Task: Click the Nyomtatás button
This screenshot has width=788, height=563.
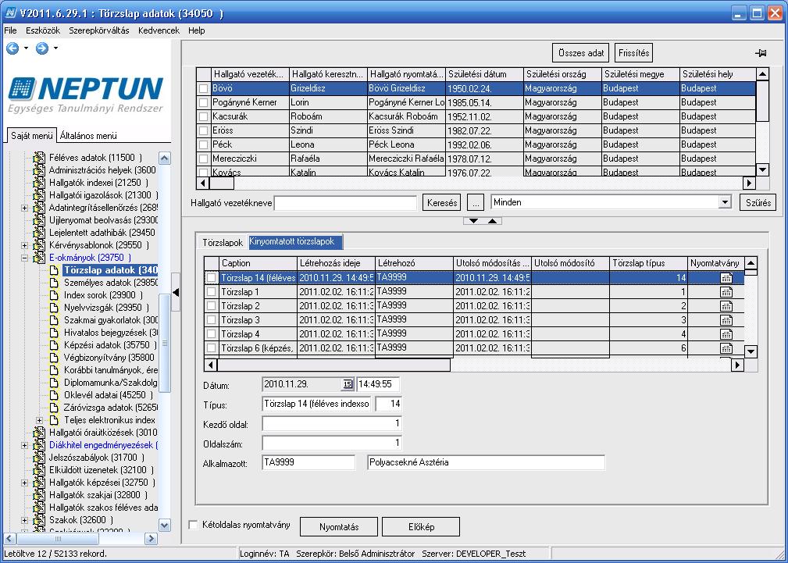Action: click(x=339, y=527)
